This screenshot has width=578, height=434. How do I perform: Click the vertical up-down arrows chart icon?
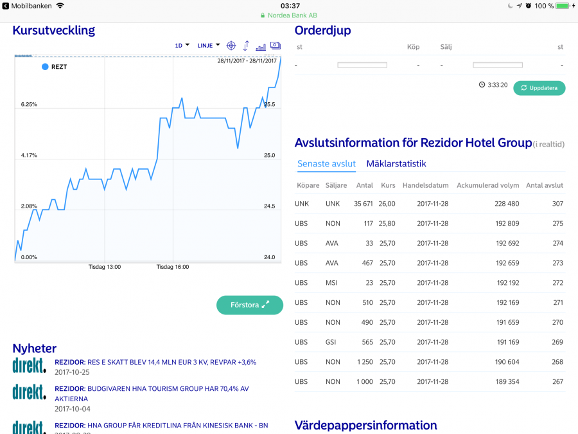click(246, 46)
